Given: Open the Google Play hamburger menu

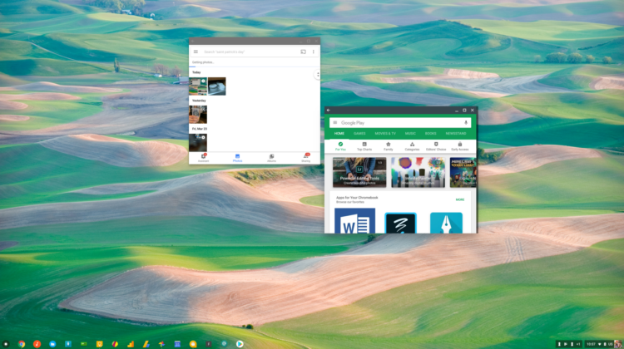Looking at the screenshot, I should (x=334, y=122).
